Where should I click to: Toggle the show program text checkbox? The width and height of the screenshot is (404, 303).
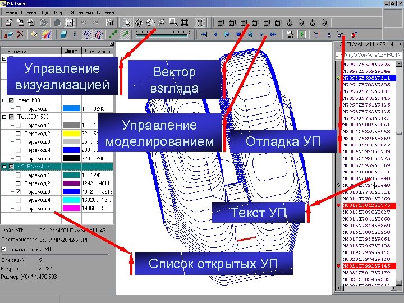(3, 249)
